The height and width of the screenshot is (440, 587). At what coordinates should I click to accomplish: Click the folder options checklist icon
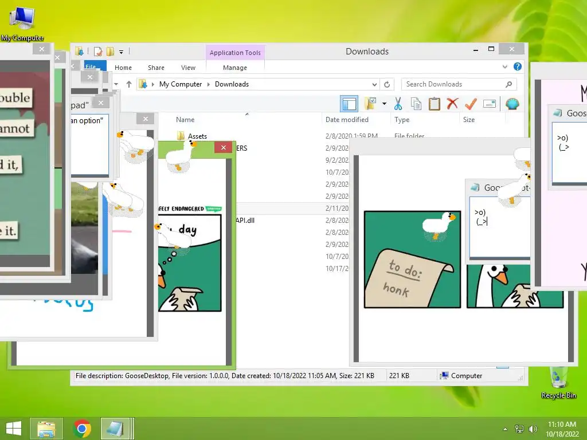coord(370,104)
